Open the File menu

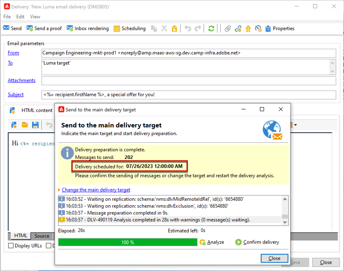7,17
